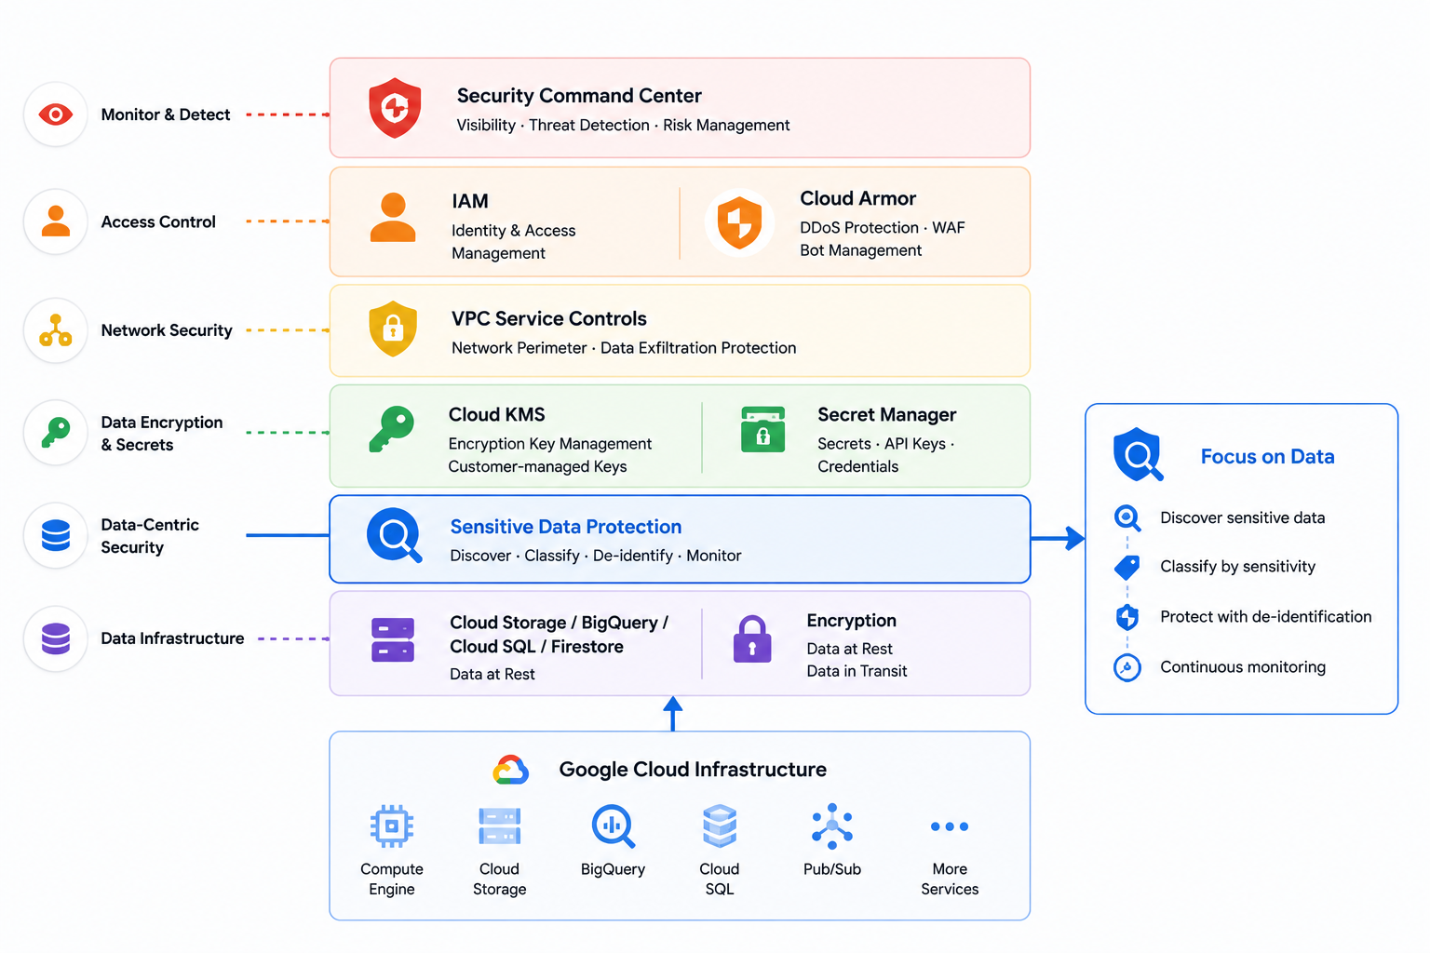Screen dimensions: 1430x953
Task: Click the purple storage server icon
Action: (x=393, y=640)
